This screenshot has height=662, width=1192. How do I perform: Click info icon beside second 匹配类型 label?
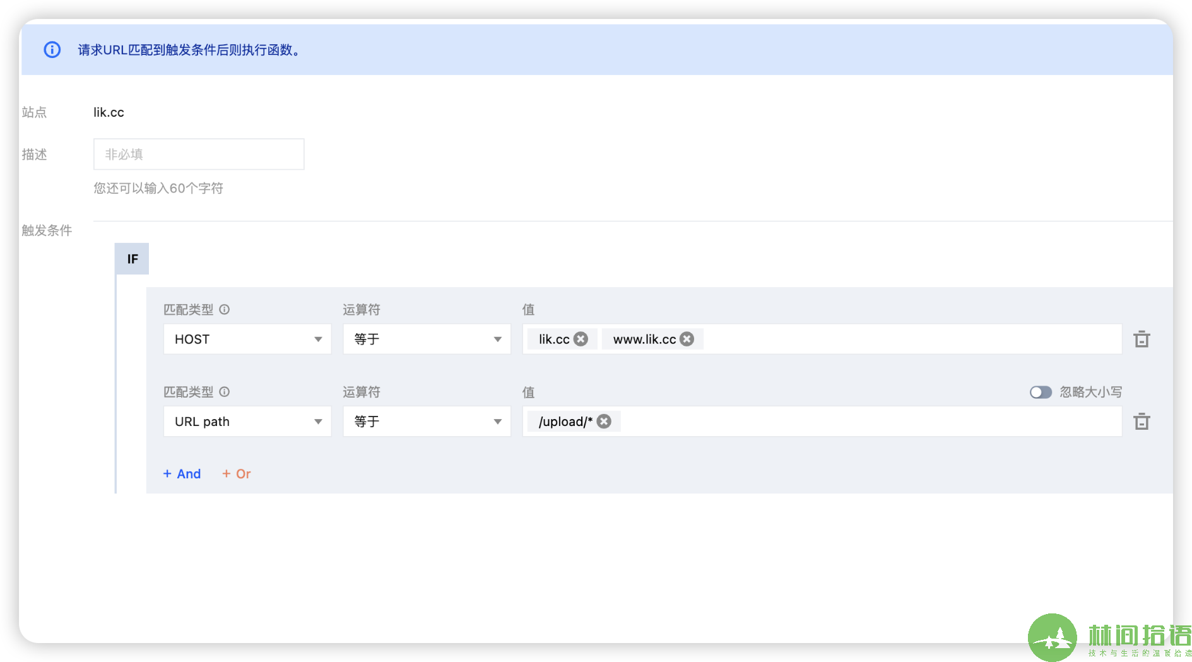(224, 392)
